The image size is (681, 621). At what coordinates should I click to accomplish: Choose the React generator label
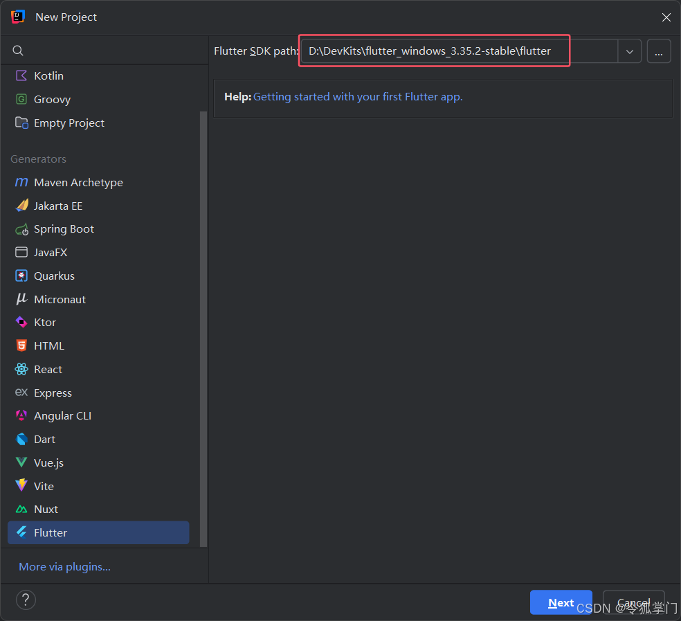tap(48, 369)
